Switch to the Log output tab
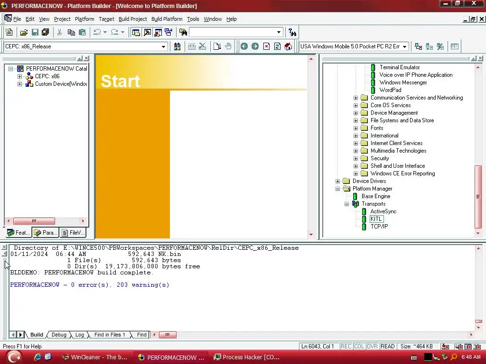The height and width of the screenshot is (364, 486). point(80,335)
